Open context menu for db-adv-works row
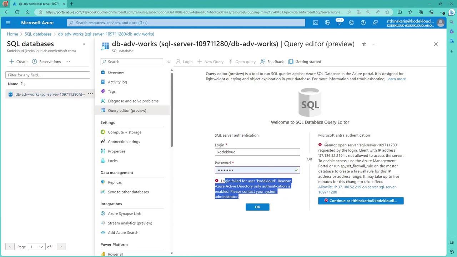 click(x=90, y=94)
